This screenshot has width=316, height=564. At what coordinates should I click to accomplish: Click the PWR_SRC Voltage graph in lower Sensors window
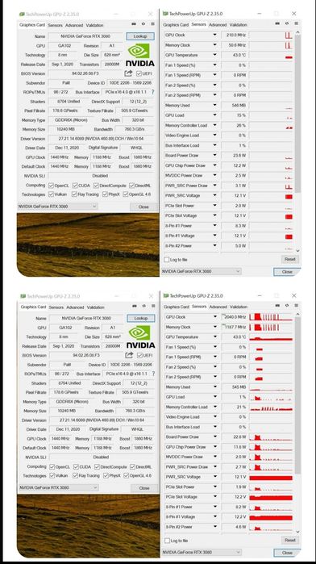[271, 477]
